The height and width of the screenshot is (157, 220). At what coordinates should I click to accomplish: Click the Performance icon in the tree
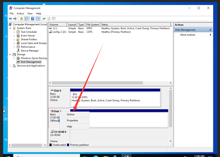(18, 47)
